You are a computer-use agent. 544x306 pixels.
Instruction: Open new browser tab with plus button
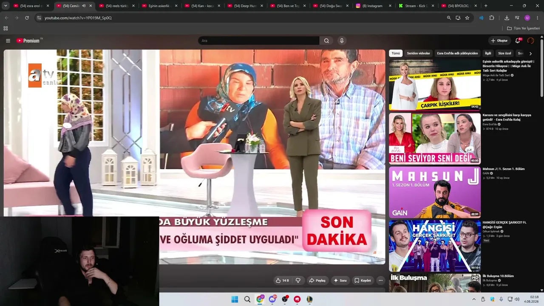click(x=486, y=6)
